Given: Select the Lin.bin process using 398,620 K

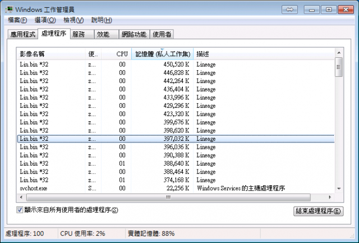Looking at the screenshot, I should 176,130.
